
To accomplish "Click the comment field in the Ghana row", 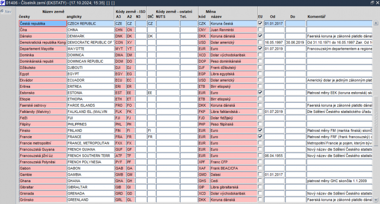I will tap(339, 181).
